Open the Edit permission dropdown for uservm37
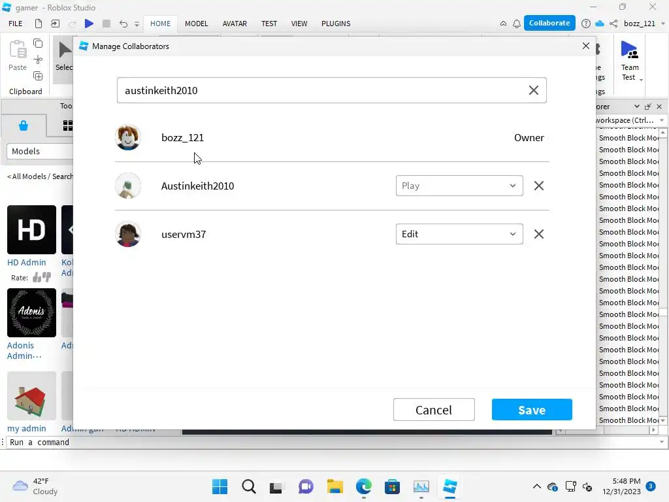The height and width of the screenshot is (502, 669). coord(459,234)
